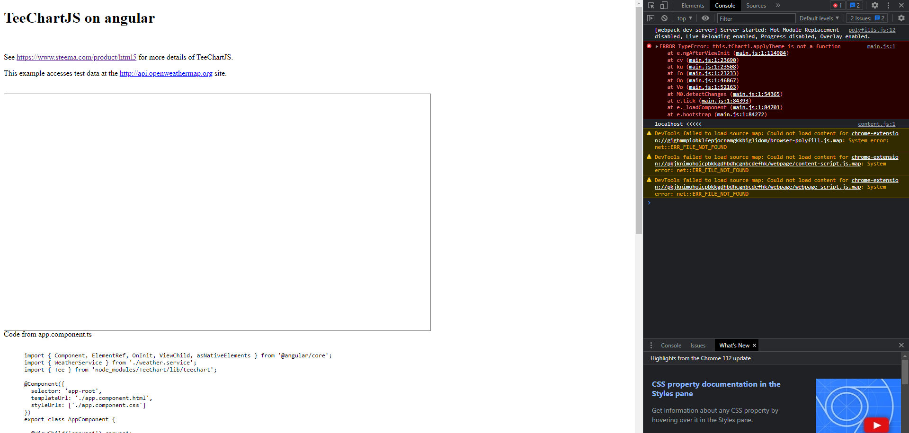This screenshot has width=909, height=433.
Task: Click the page scrollbar up arrow
Action: pos(639,3)
